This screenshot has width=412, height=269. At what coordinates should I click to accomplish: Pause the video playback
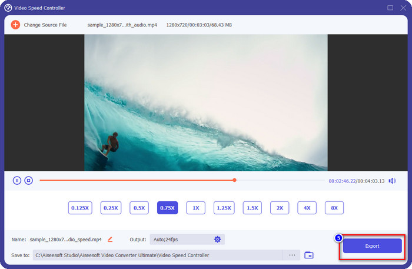click(17, 181)
